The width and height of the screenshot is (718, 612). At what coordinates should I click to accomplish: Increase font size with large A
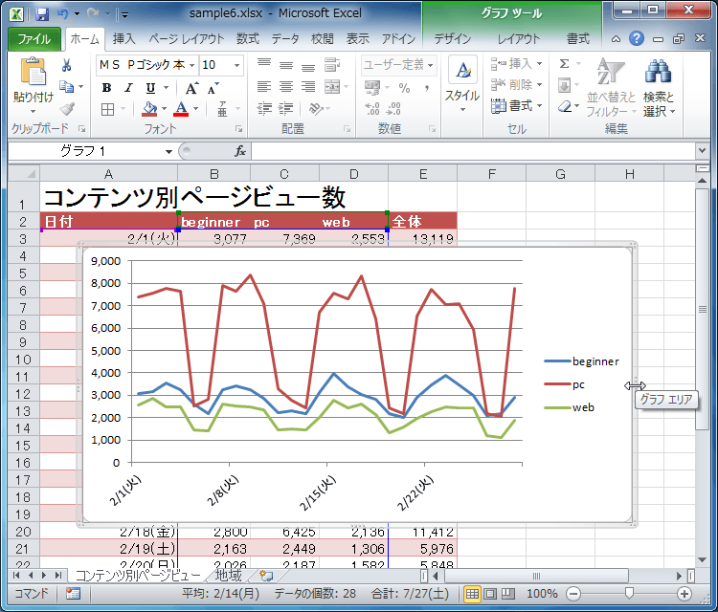[x=191, y=88]
